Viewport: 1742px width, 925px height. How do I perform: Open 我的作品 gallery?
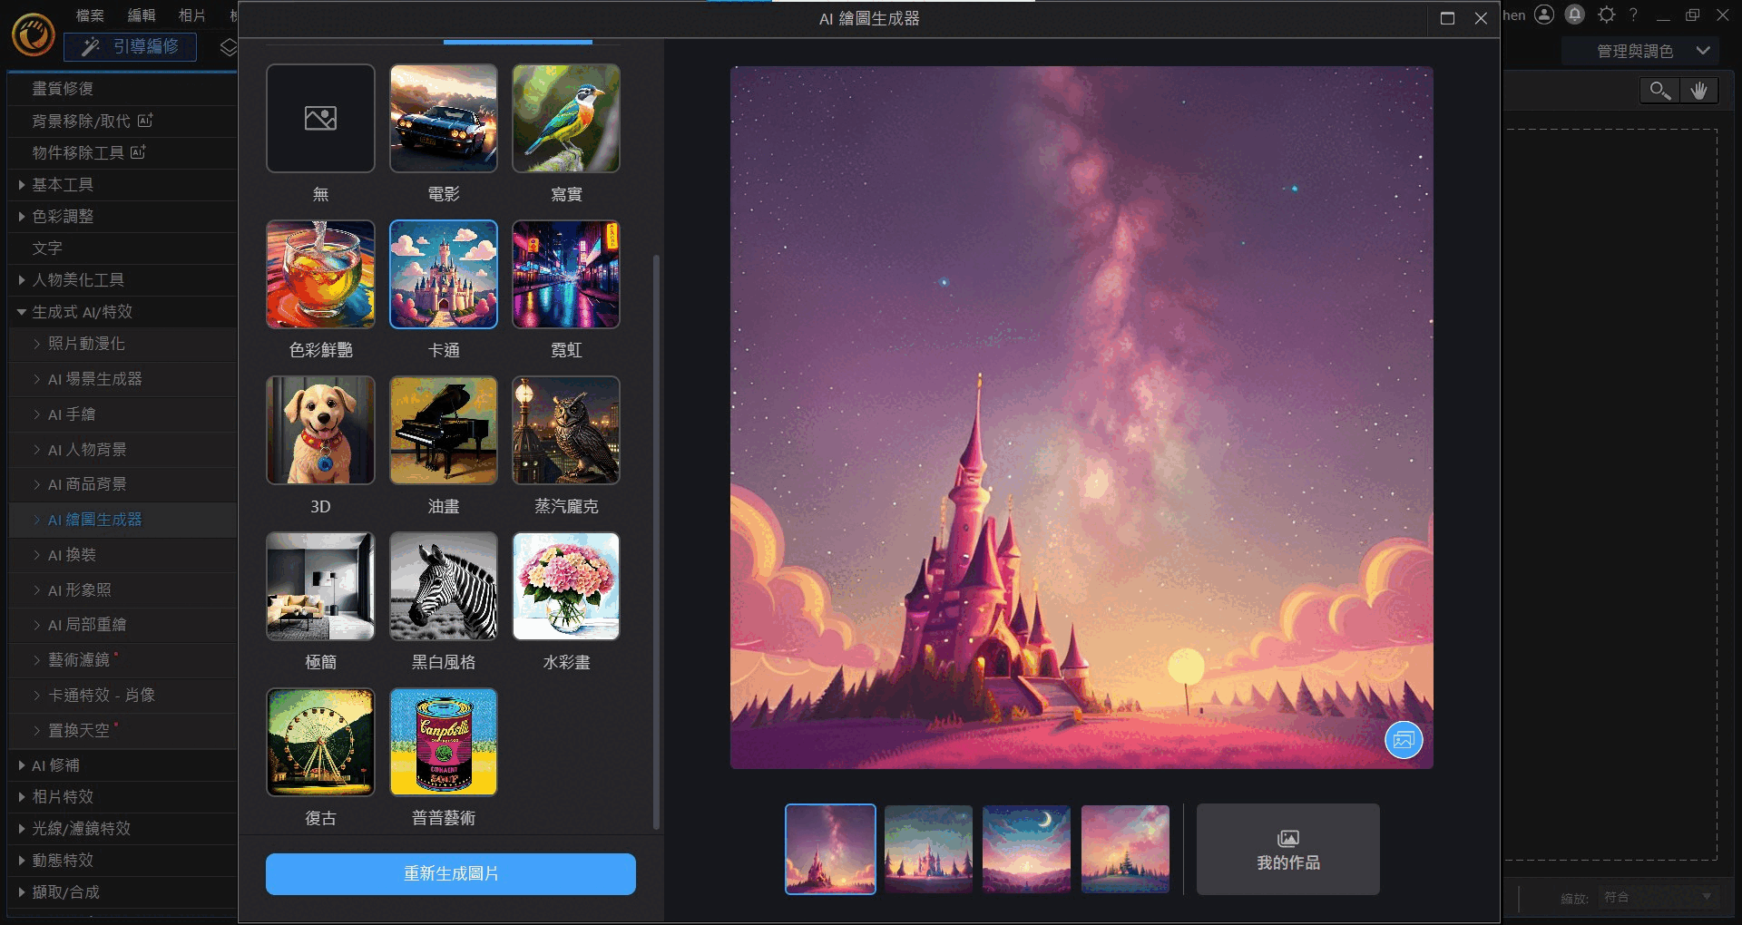(x=1288, y=850)
